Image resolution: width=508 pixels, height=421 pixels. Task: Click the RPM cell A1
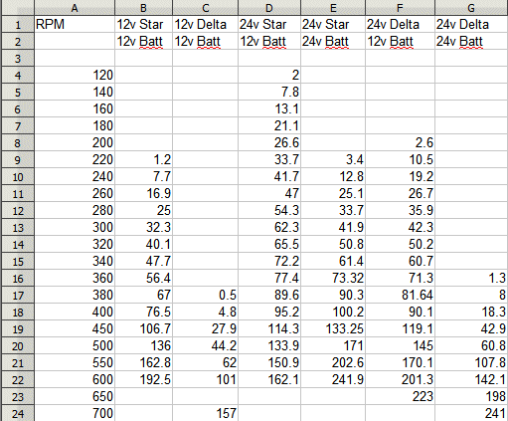[75, 24]
